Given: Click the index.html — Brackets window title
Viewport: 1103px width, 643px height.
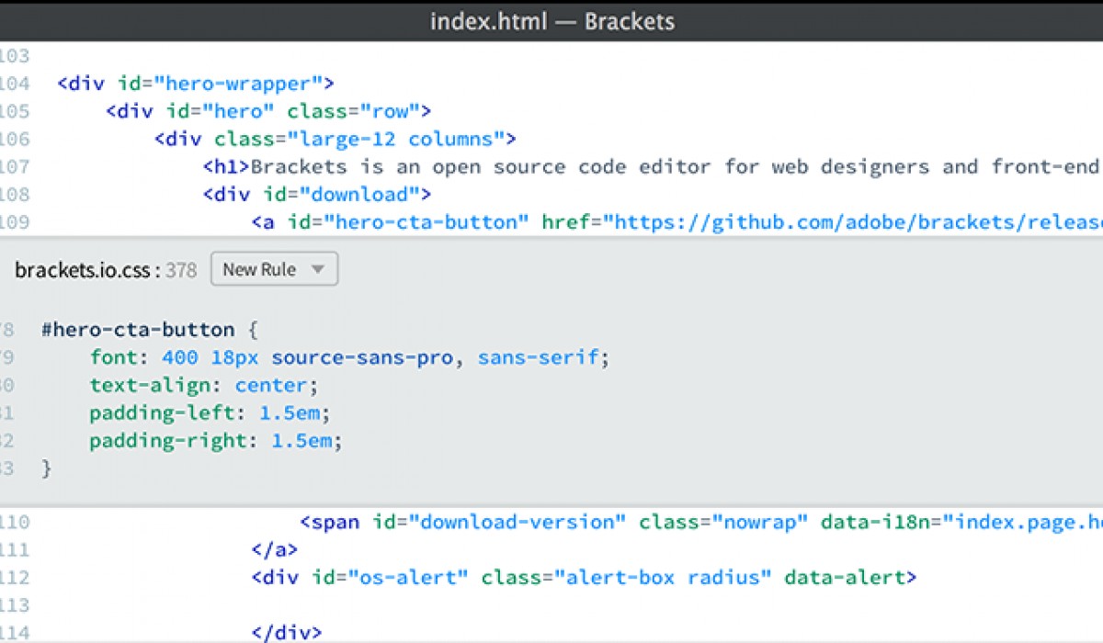Looking at the screenshot, I should pyautogui.click(x=551, y=20).
